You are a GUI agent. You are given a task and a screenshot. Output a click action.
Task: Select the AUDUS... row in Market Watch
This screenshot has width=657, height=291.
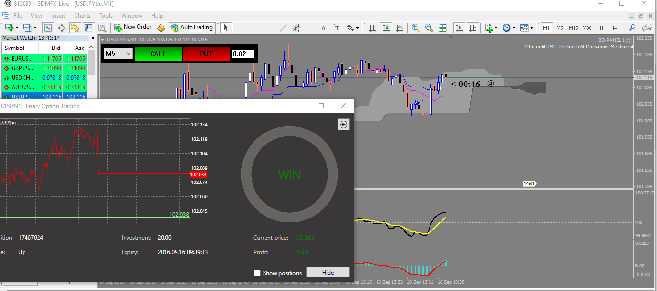44,87
